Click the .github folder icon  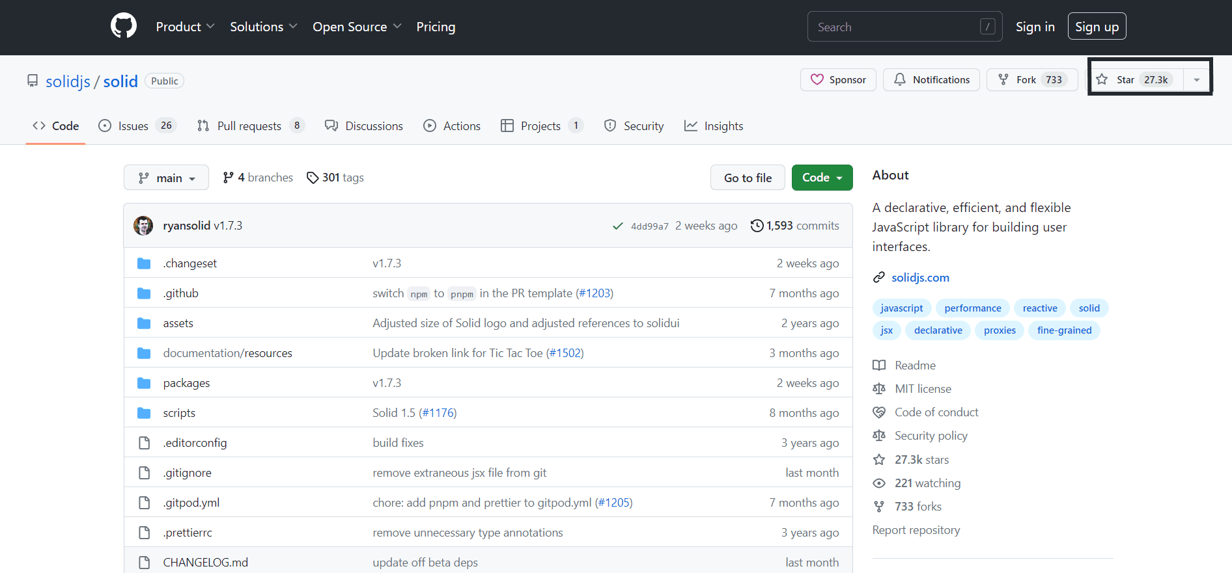pos(144,293)
